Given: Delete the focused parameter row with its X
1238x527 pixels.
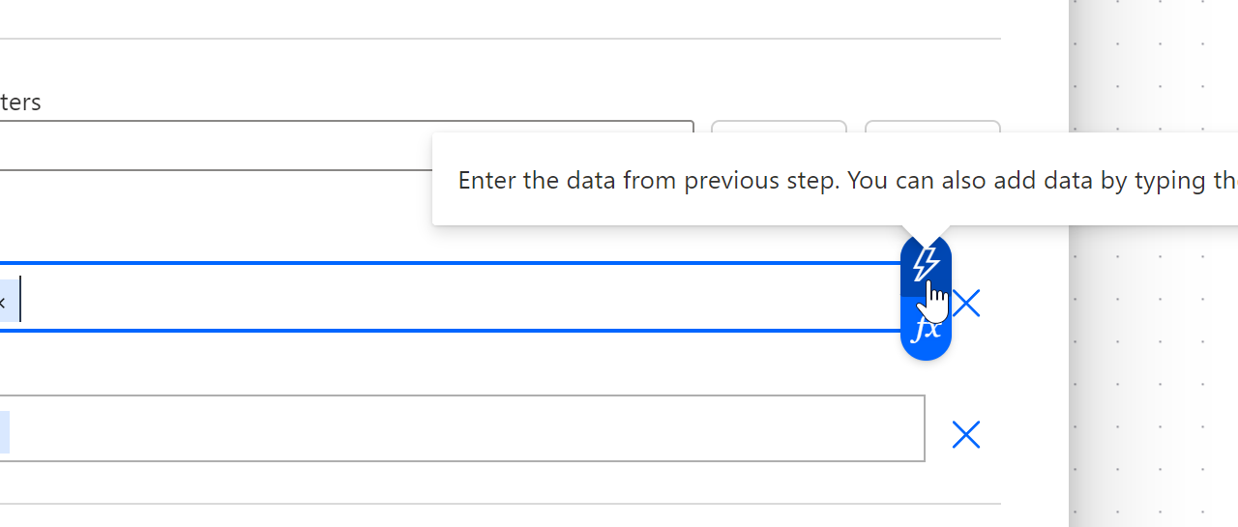Looking at the screenshot, I should [x=966, y=304].
